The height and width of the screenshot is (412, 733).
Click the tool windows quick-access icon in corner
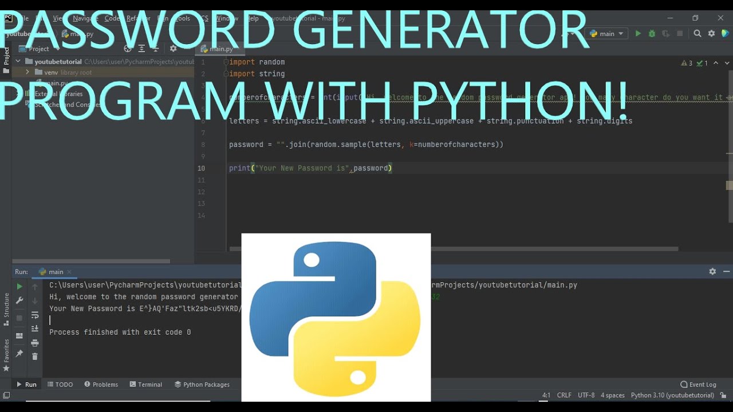(x=6, y=395)
